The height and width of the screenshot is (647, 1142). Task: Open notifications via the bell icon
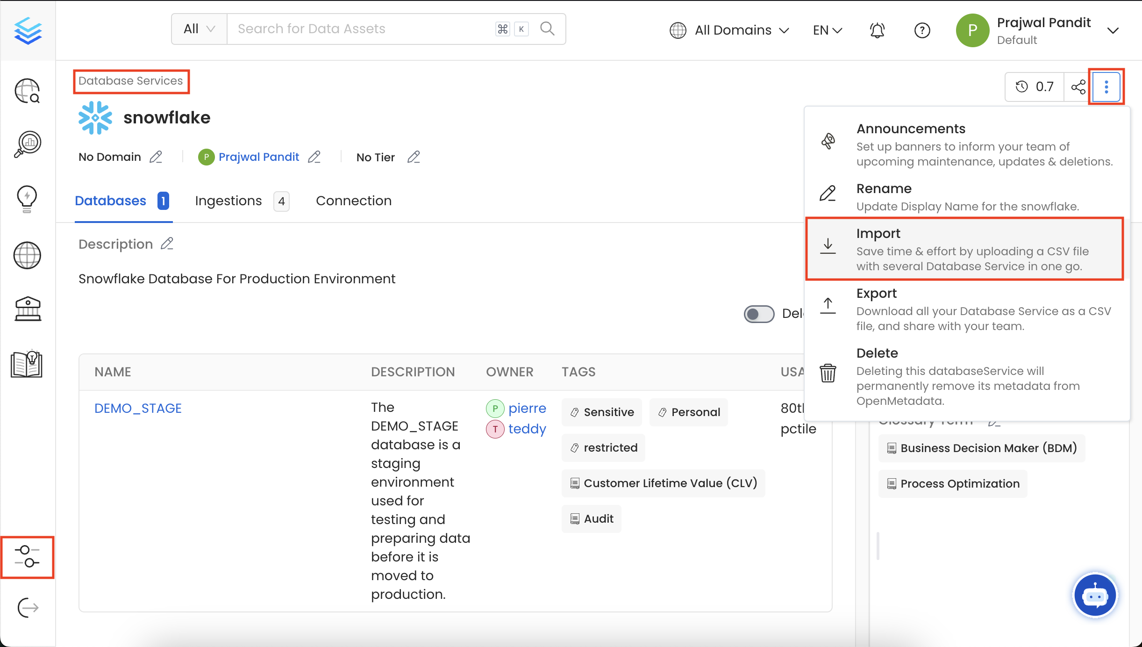[876, 30]
